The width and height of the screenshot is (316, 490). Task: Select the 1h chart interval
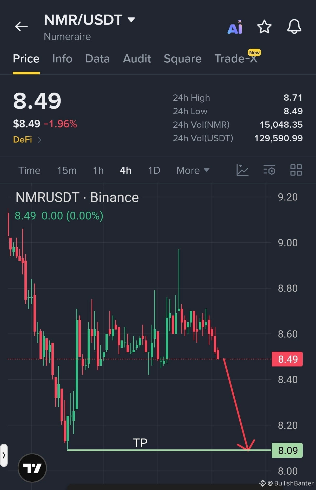tap(98, 170)
